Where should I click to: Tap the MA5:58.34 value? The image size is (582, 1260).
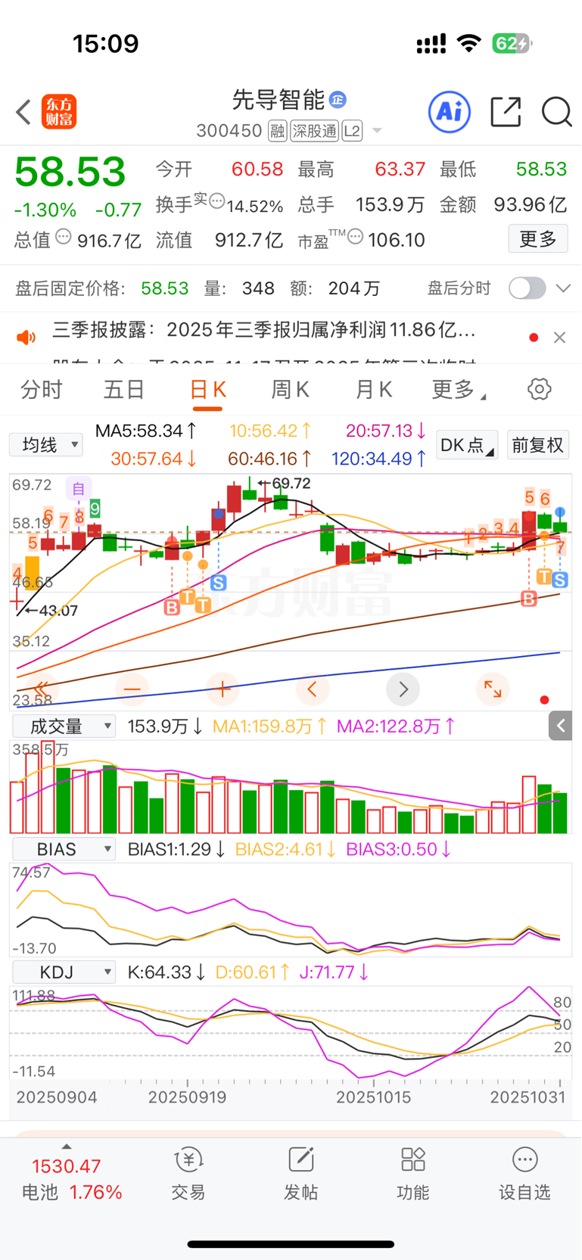point(146,431)
